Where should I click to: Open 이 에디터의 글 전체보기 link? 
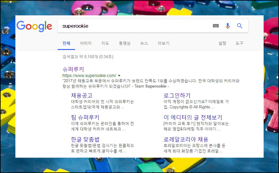[x=193, y=117]
